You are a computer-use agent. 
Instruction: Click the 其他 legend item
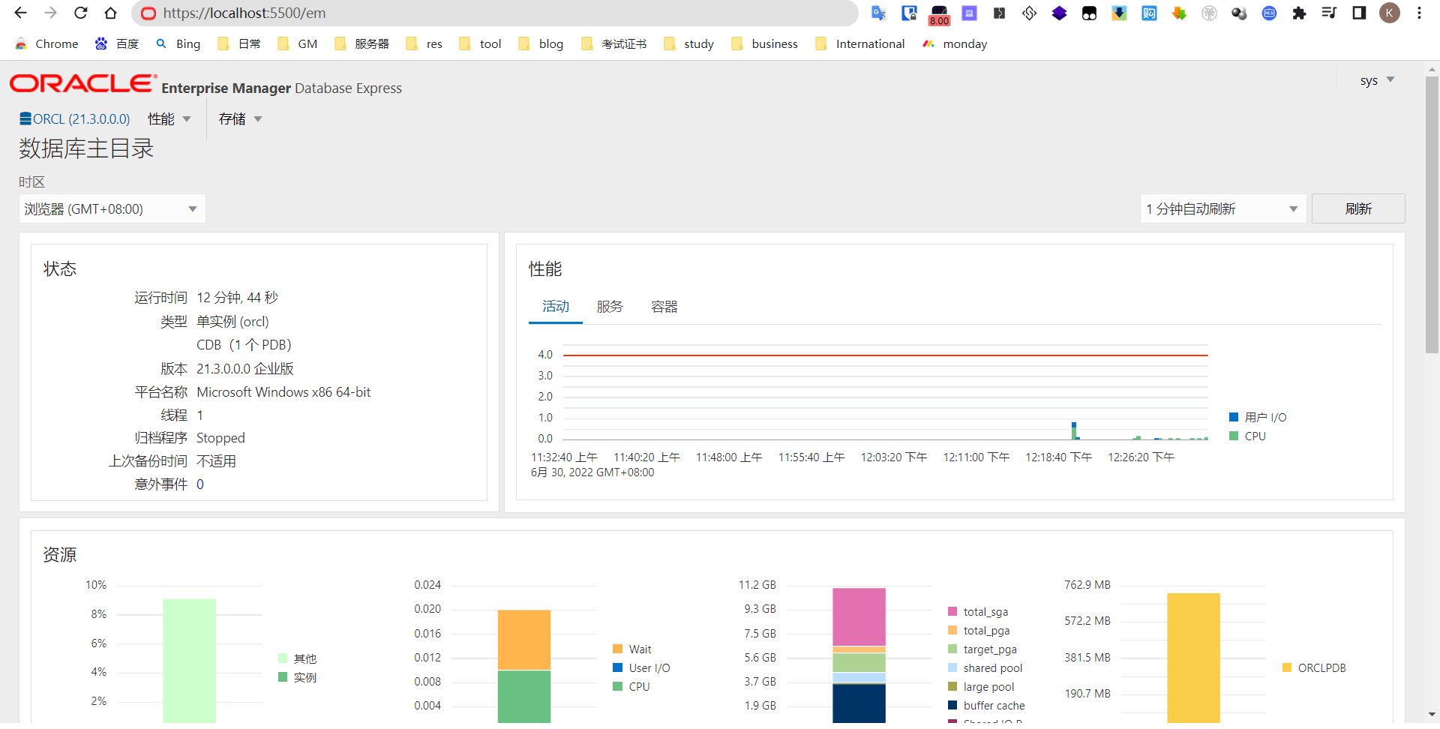298,658
